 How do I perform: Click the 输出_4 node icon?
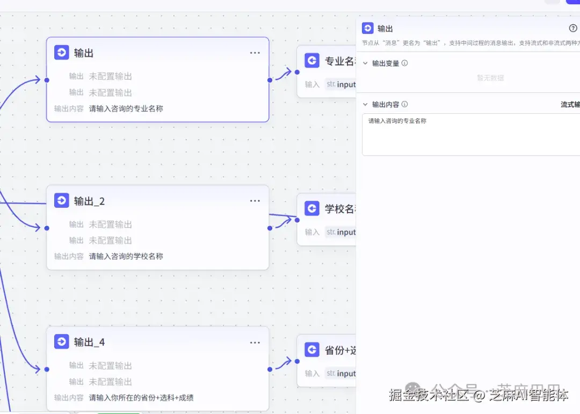click(x=62, y=342)
